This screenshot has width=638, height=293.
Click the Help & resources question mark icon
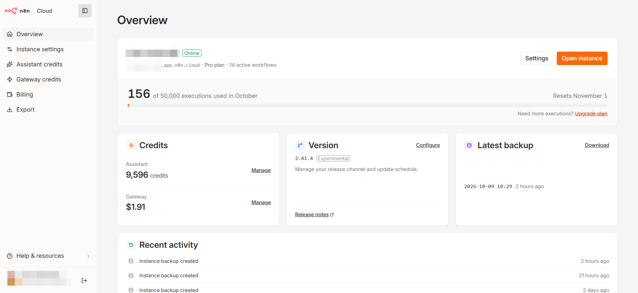pos(10,256)
